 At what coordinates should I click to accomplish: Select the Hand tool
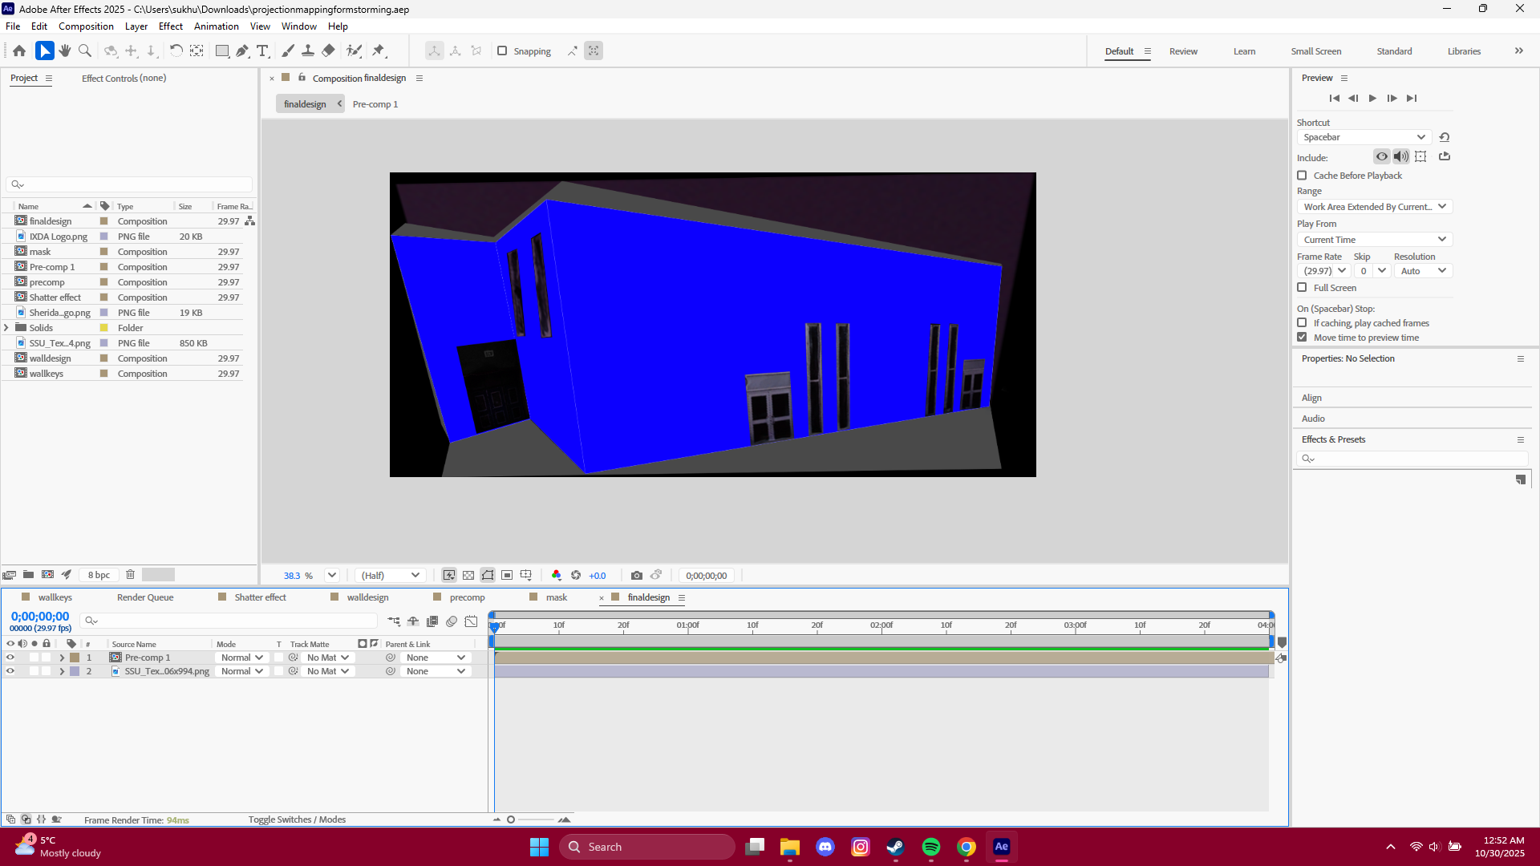click(x=64, y=51)
